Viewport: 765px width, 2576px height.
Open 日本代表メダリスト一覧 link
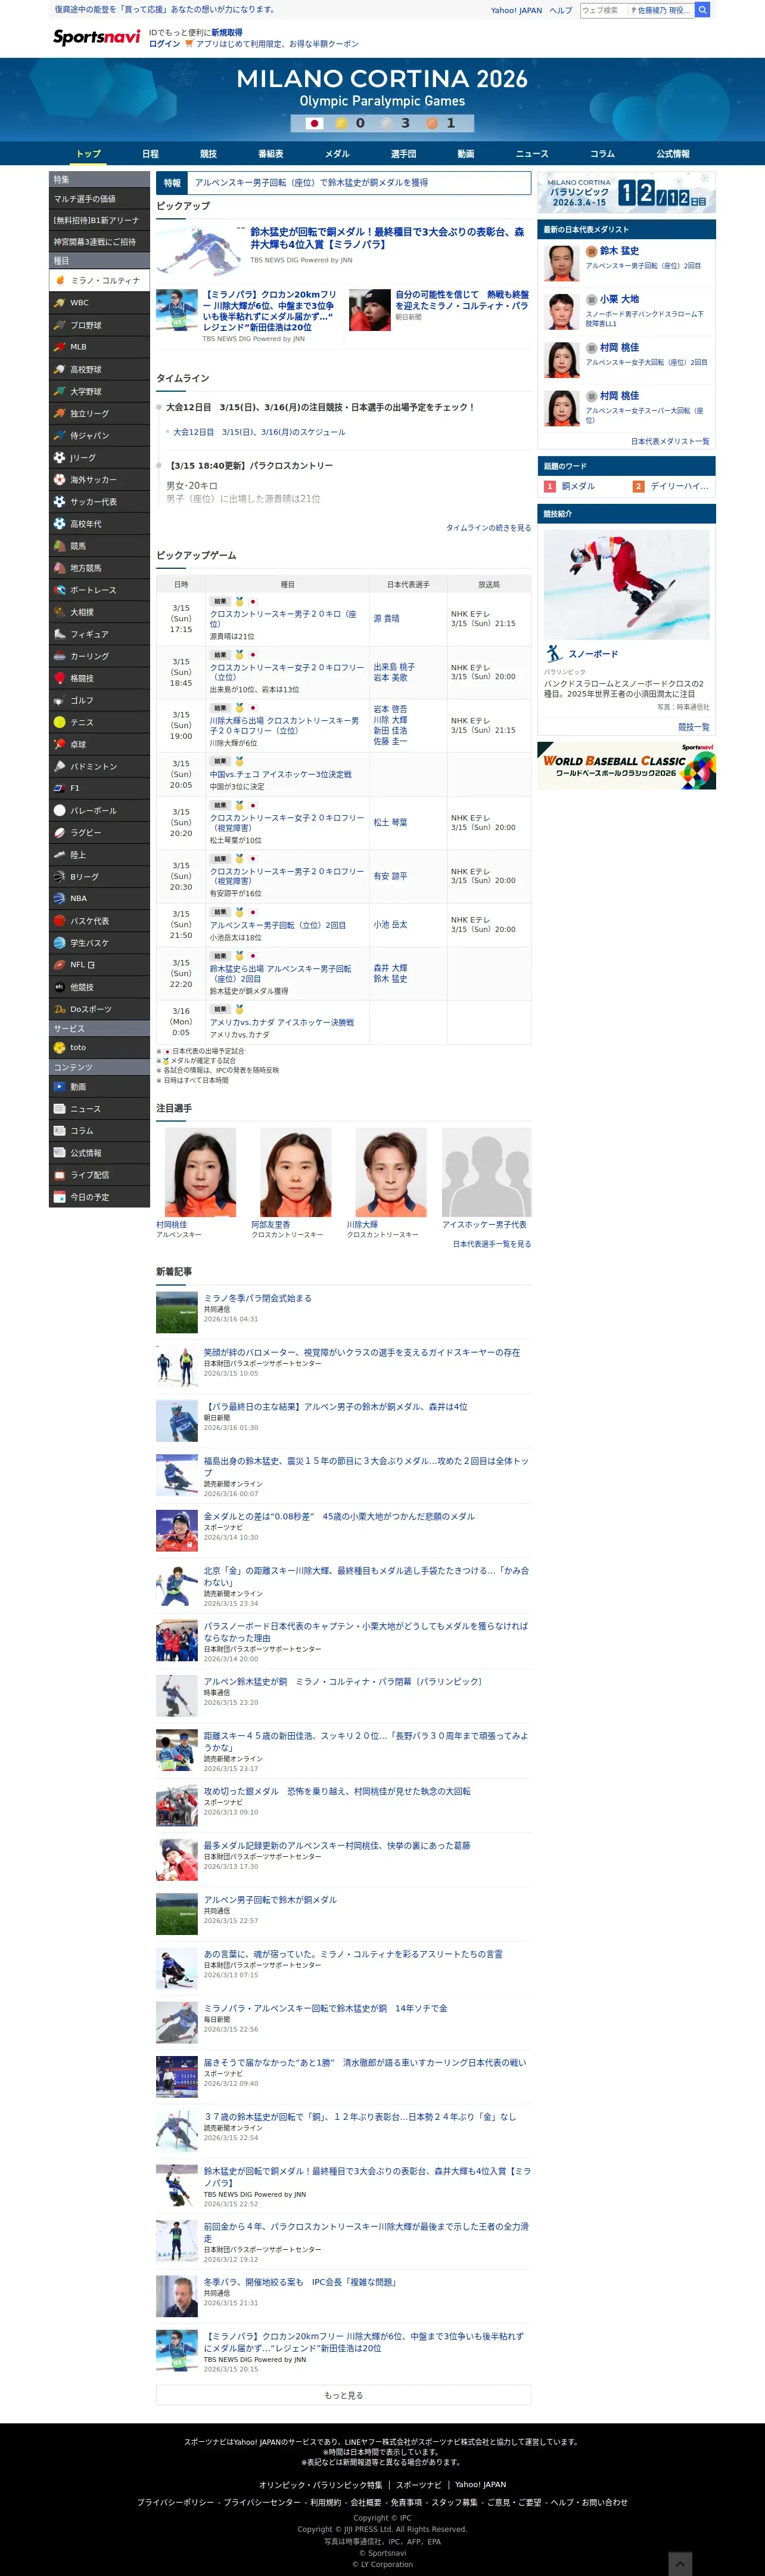(x=669, y=441)
